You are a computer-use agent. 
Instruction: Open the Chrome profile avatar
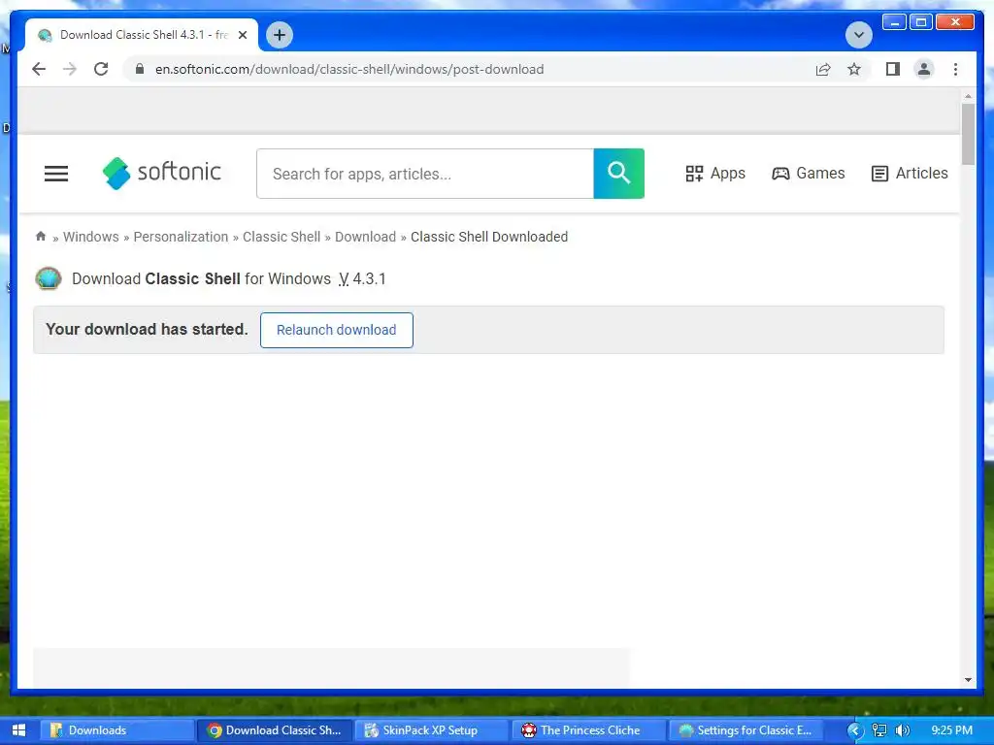[x=924, y=69]
